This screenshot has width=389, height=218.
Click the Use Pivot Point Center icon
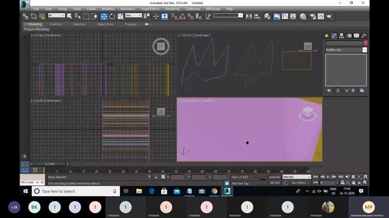[x=146, y=16]
